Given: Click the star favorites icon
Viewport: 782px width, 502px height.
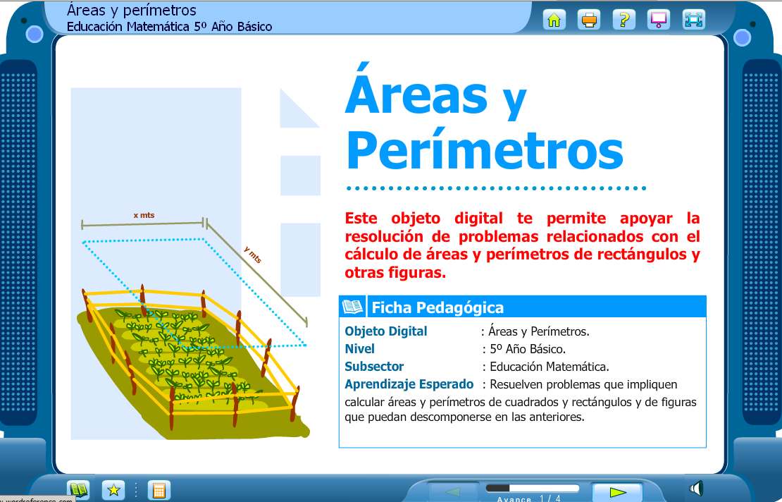Looking at the screenshot, I should pyautogui.click(x=113, y=489).
